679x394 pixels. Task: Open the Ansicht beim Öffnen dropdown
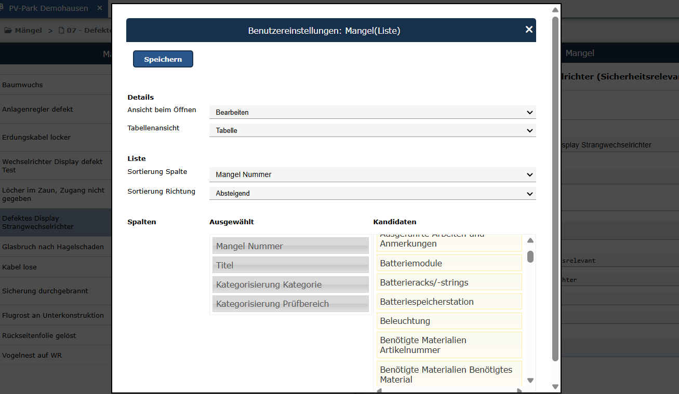(372, 112)
